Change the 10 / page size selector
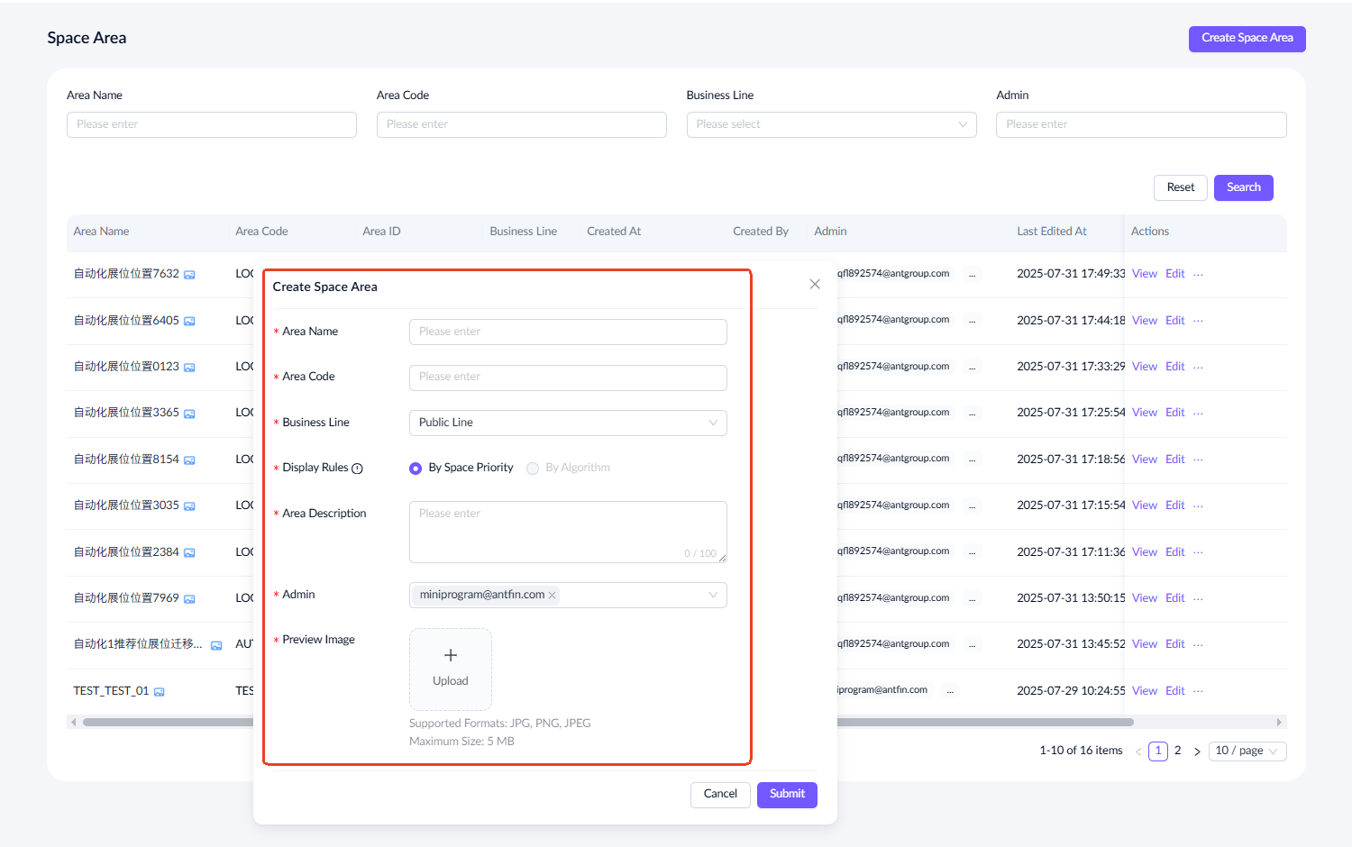 click(1247, 751)
